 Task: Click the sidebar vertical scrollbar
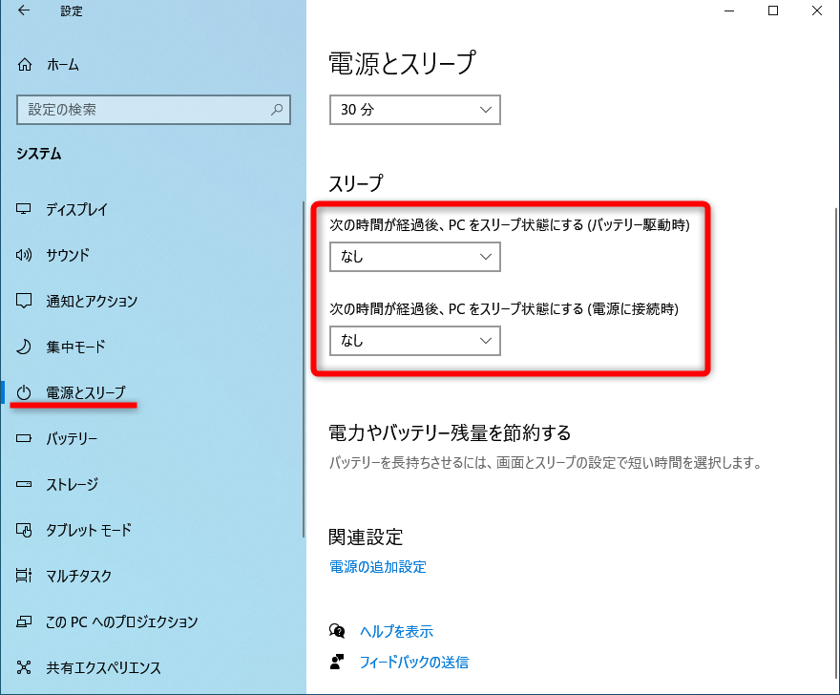point(304,369)
